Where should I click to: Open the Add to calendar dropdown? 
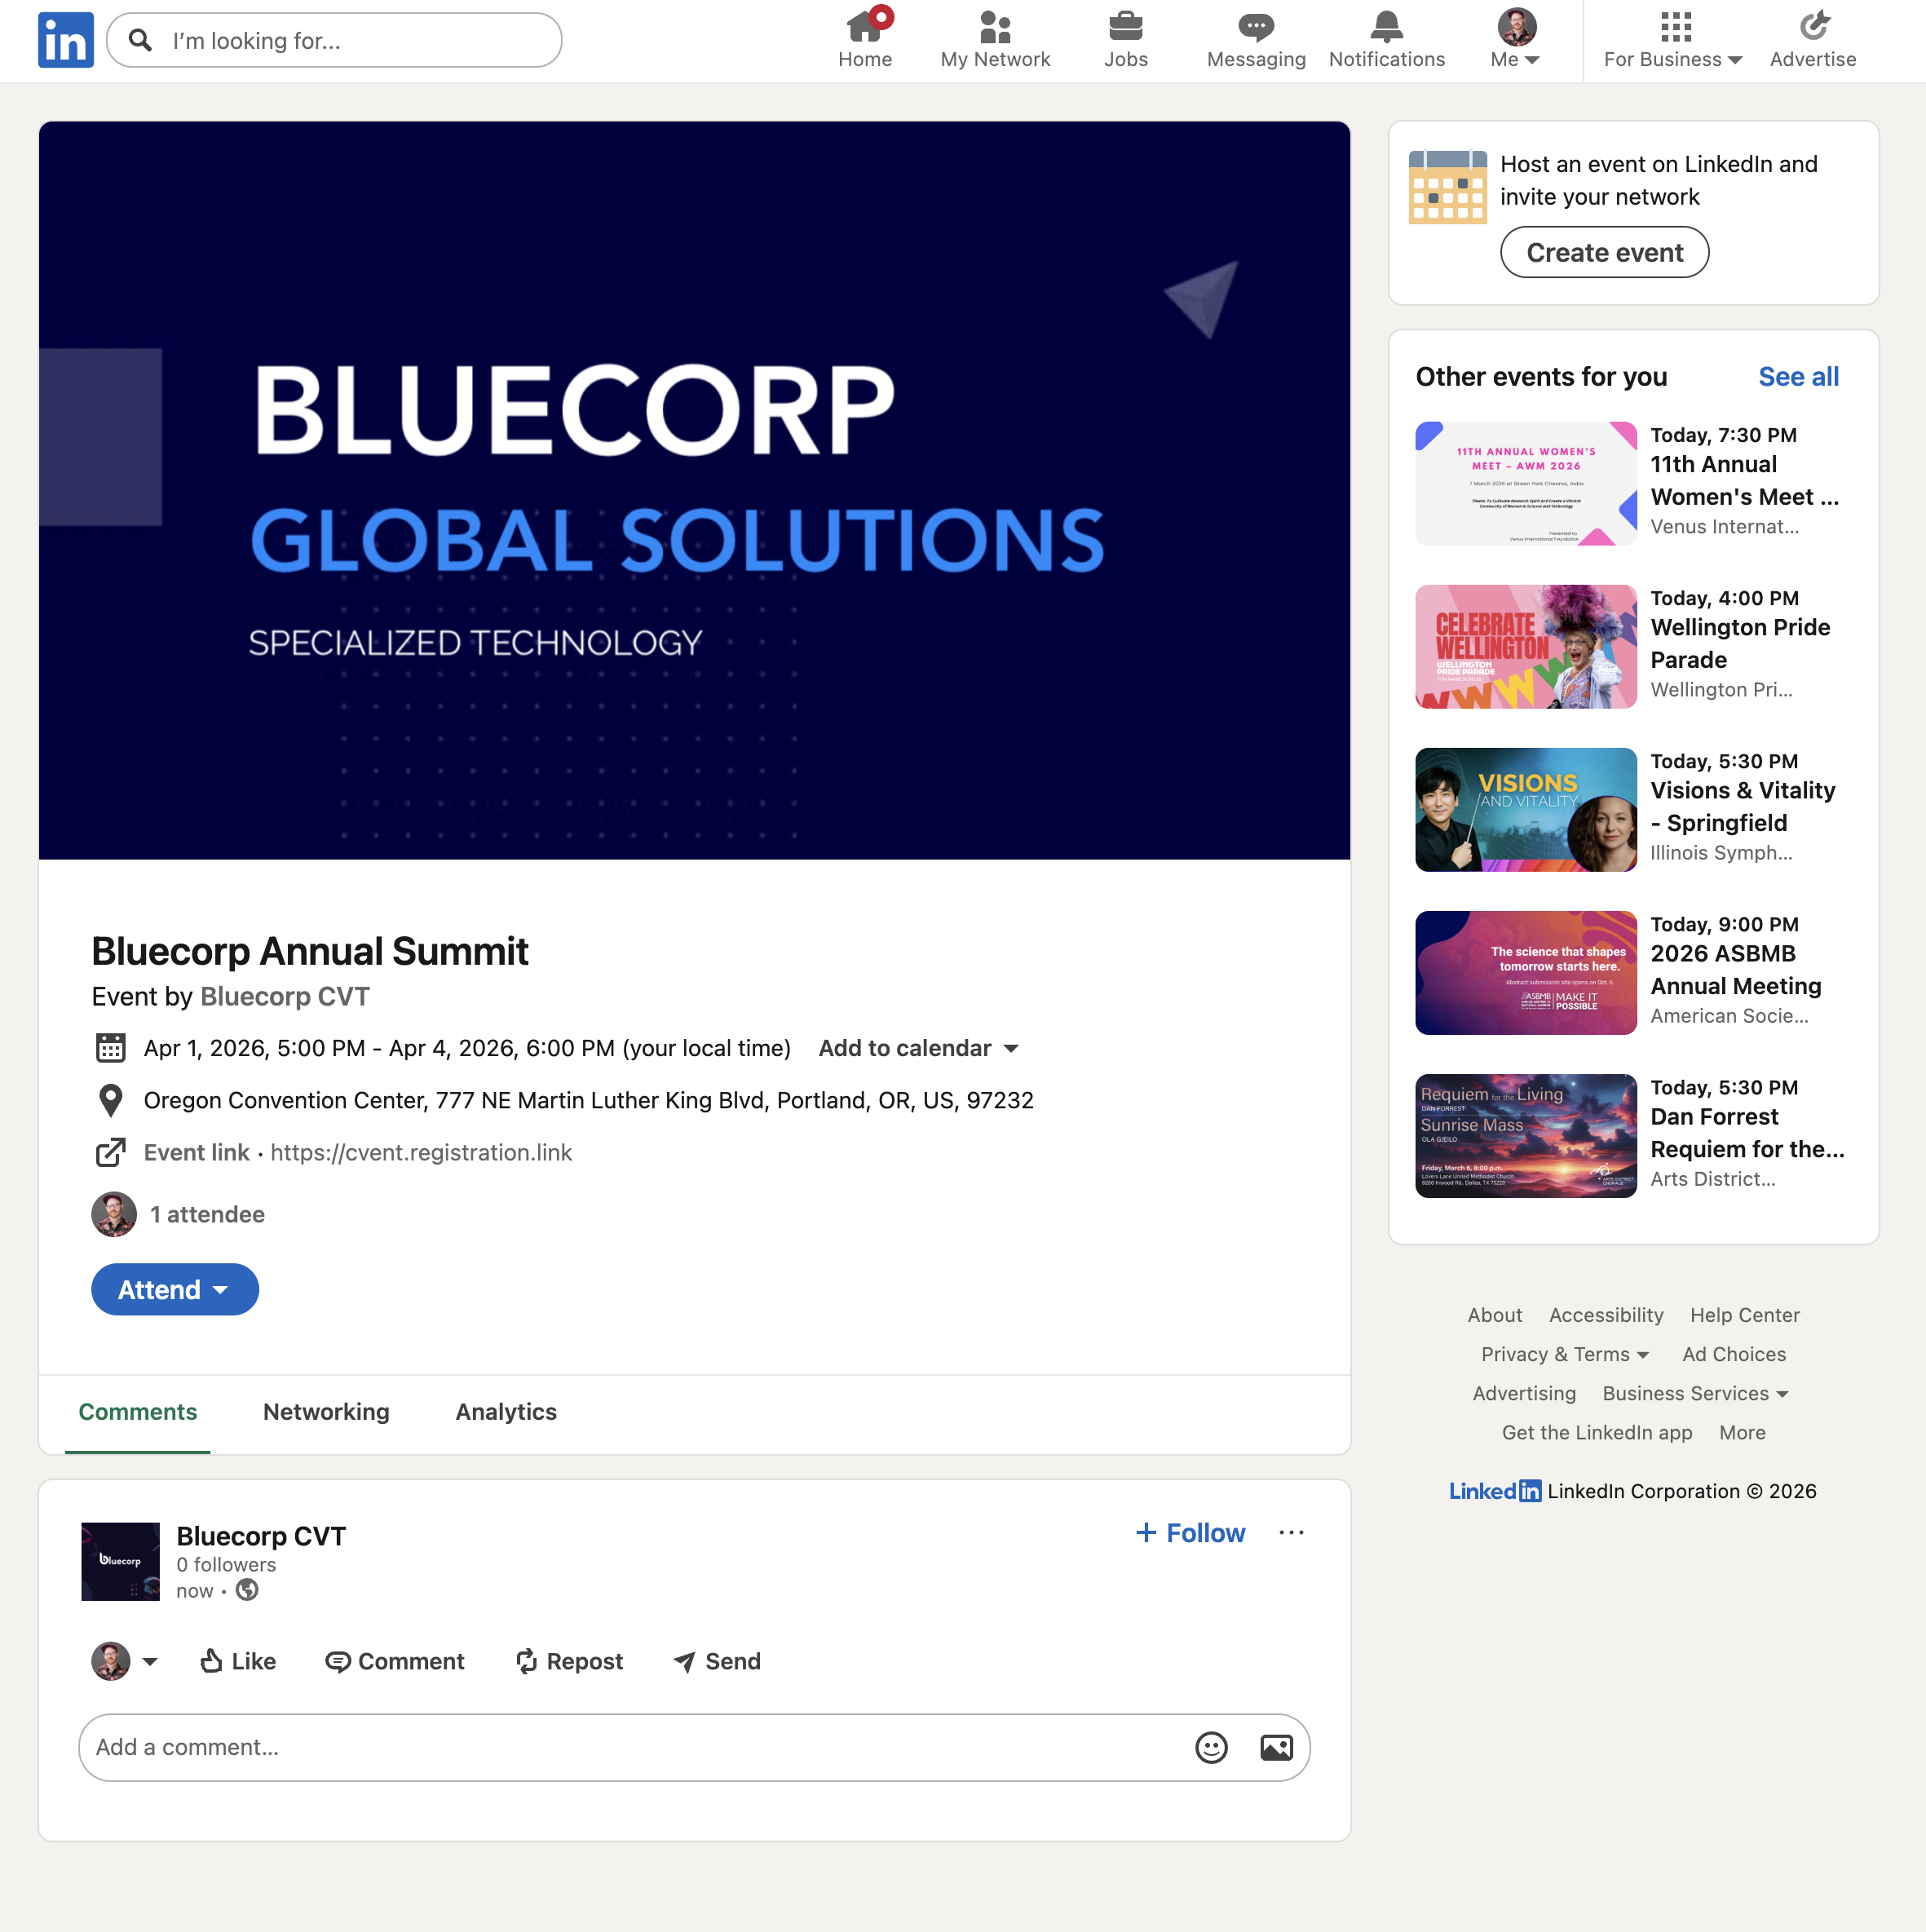coord(918,1048)
